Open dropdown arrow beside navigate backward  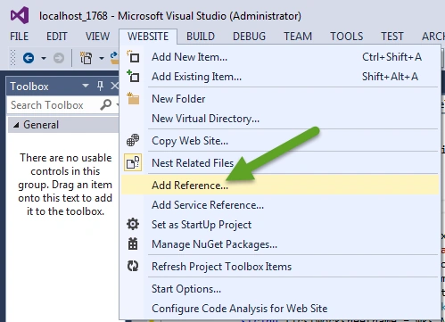(44, 58)
